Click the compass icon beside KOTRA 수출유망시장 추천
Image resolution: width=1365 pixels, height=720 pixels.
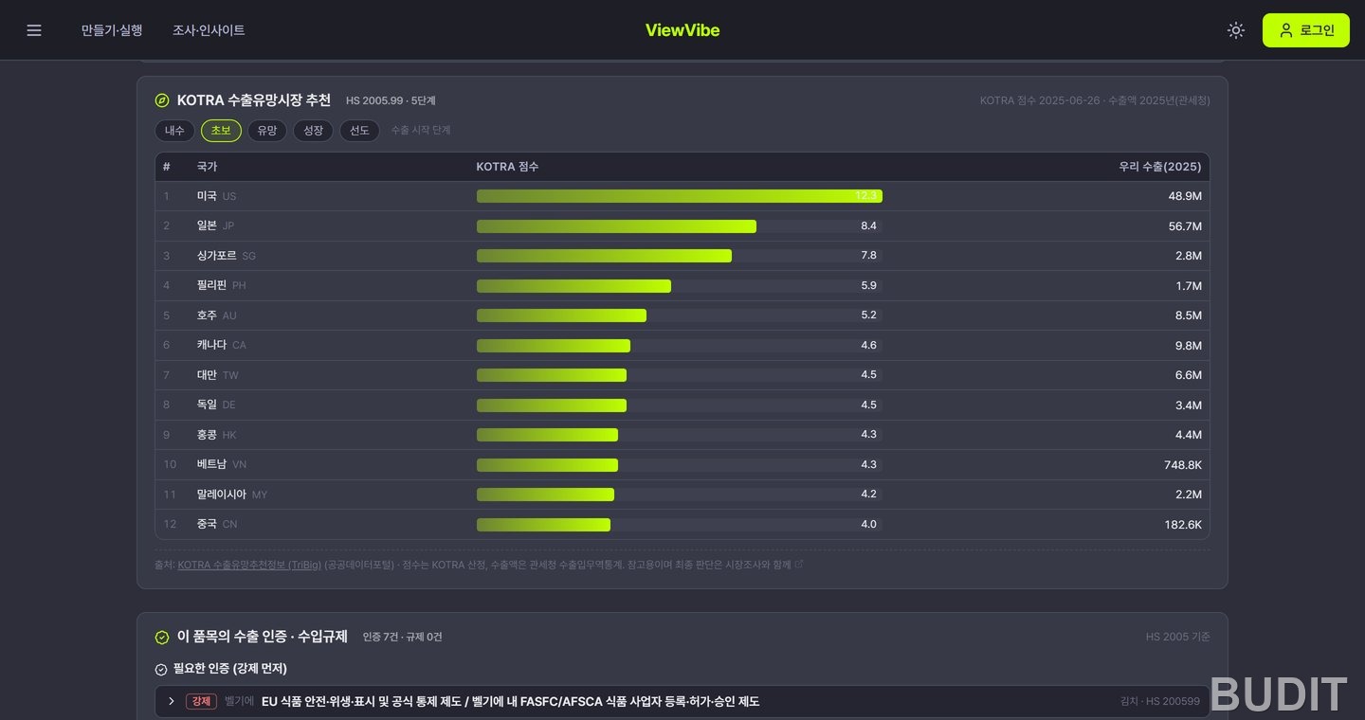(162, 100)
